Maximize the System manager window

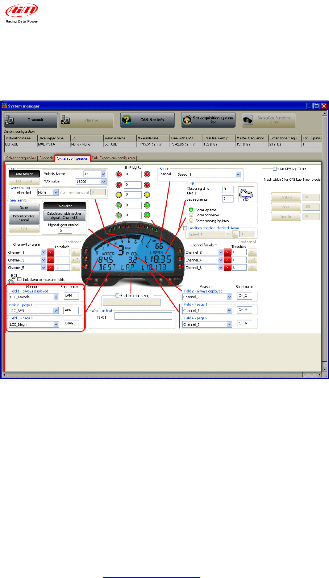tap(316, 106)
